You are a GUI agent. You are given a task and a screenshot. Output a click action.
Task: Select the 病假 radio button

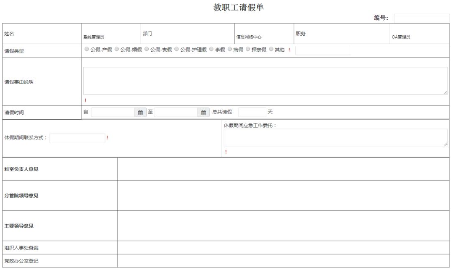(x=229, y=49)
